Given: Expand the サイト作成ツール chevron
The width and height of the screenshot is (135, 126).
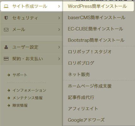Looking at the screenshot, I should coord(59,6).
